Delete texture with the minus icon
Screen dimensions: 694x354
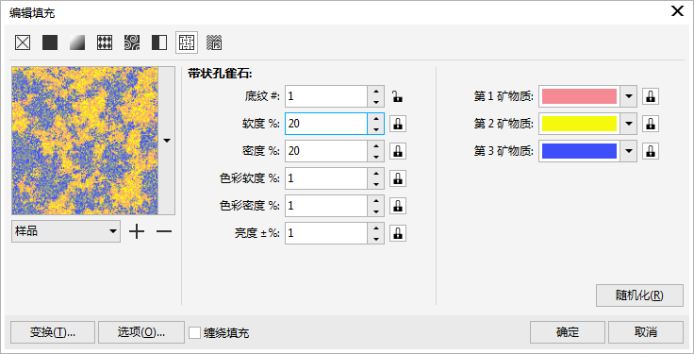[x=164, y=231]
